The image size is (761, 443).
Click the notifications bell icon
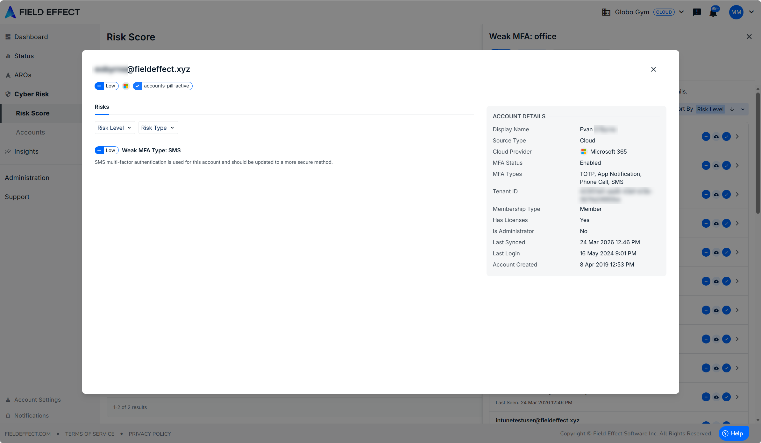pyautogui.click(x=713, y=13)
